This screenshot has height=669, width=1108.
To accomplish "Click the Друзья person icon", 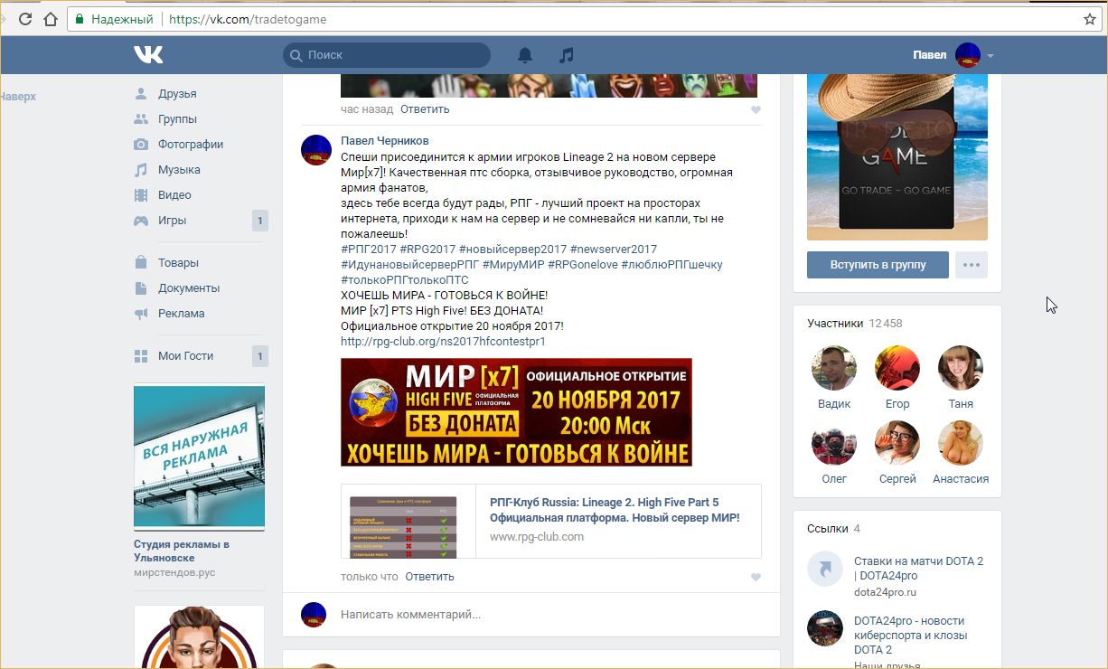I will point(141,94).
